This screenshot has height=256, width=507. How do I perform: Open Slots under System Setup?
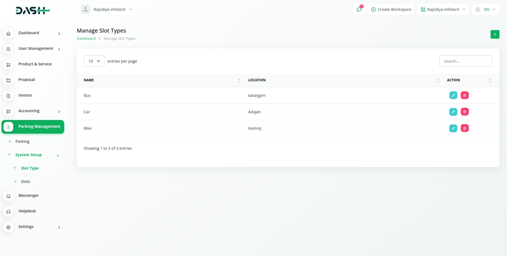pos(25,181)
